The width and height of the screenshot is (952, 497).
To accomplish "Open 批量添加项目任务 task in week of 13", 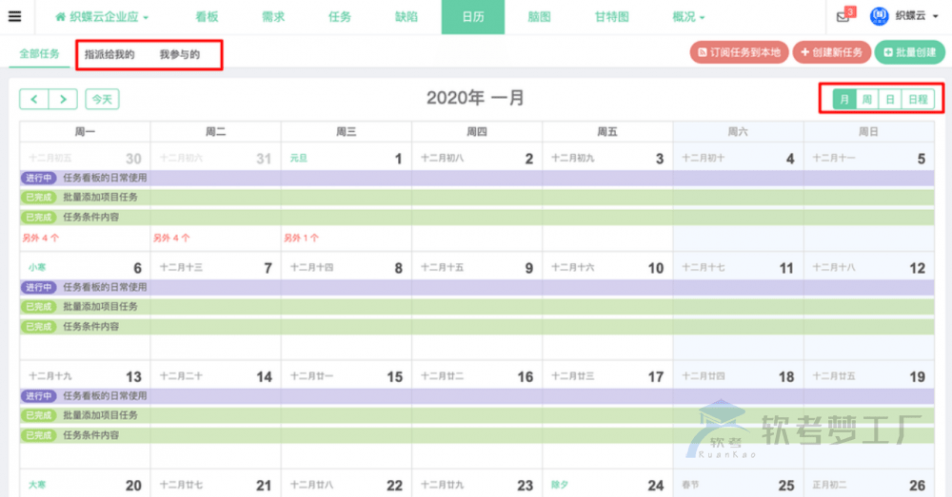I will pos(477,415).
